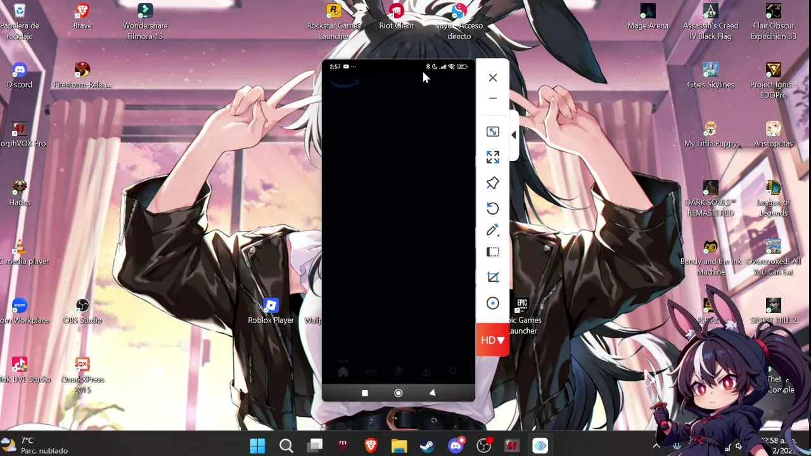Enter full screen in the mirror toolbar
The height and width of the screenshot is (456, 811).
[492, 157]
